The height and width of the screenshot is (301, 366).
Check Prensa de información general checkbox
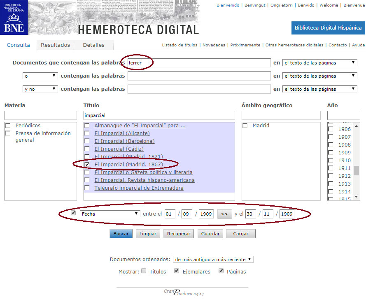click(x=8, y=133)
